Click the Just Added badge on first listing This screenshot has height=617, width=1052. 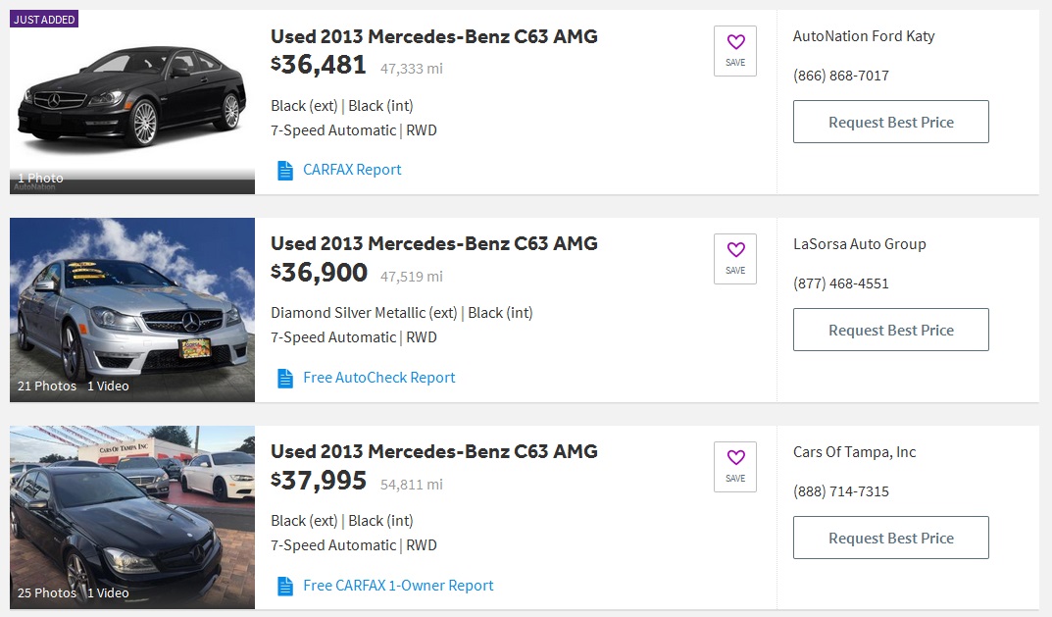(44, 20)
